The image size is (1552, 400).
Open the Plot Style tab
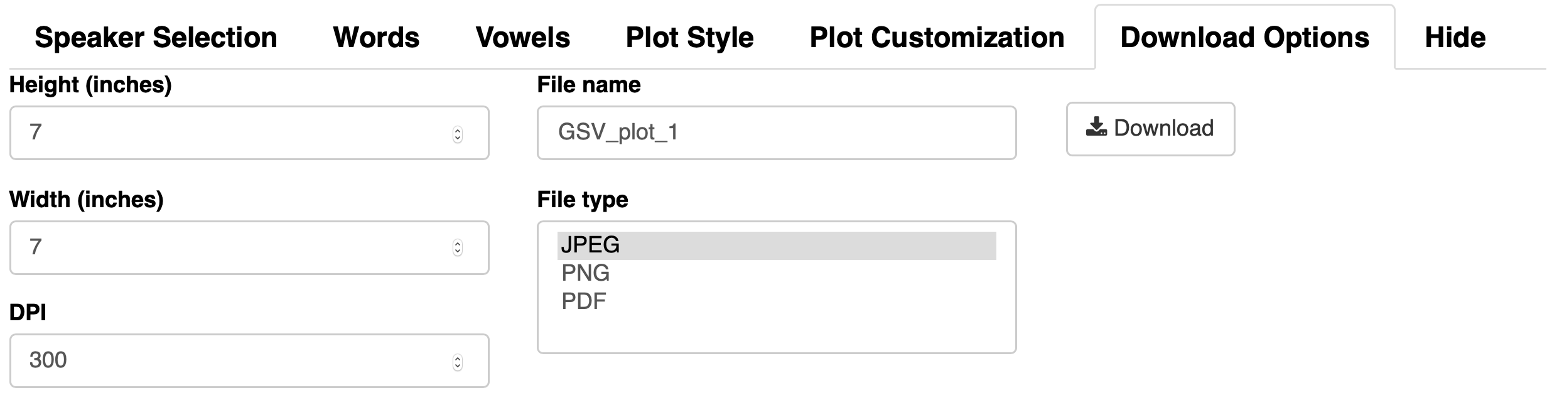pyautogui.click(x=689, y=38)
